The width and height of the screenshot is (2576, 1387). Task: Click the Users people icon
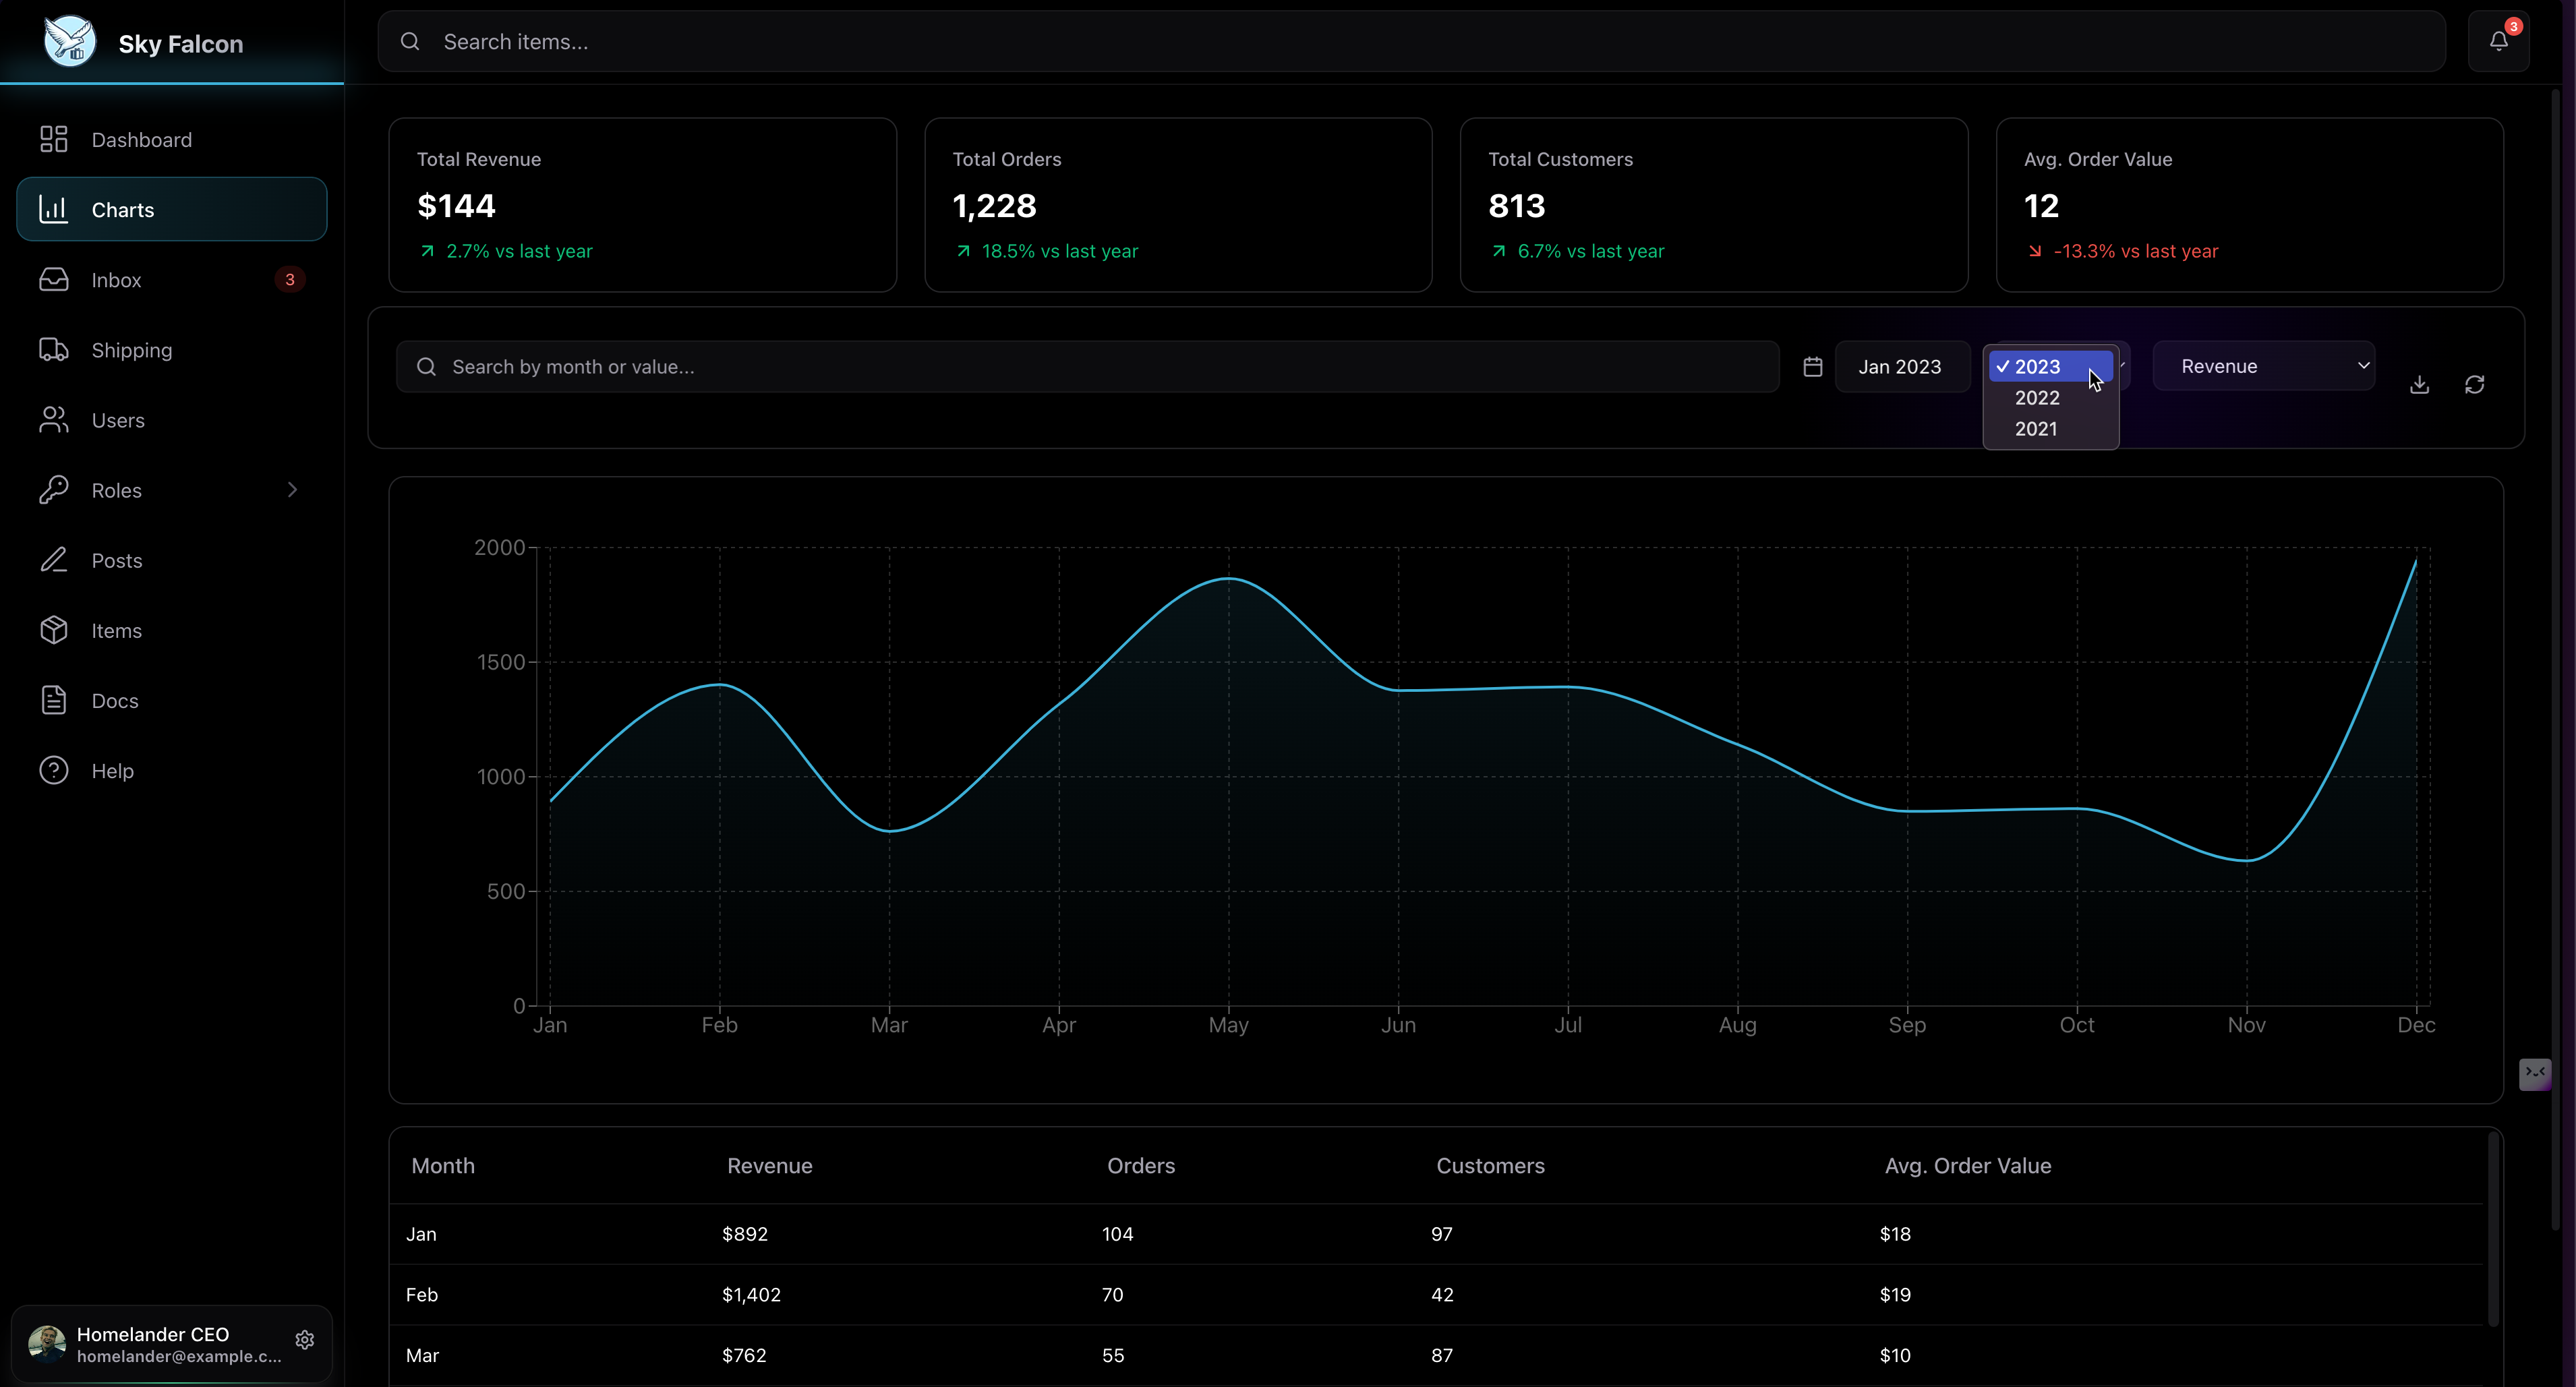pos(53,420)
